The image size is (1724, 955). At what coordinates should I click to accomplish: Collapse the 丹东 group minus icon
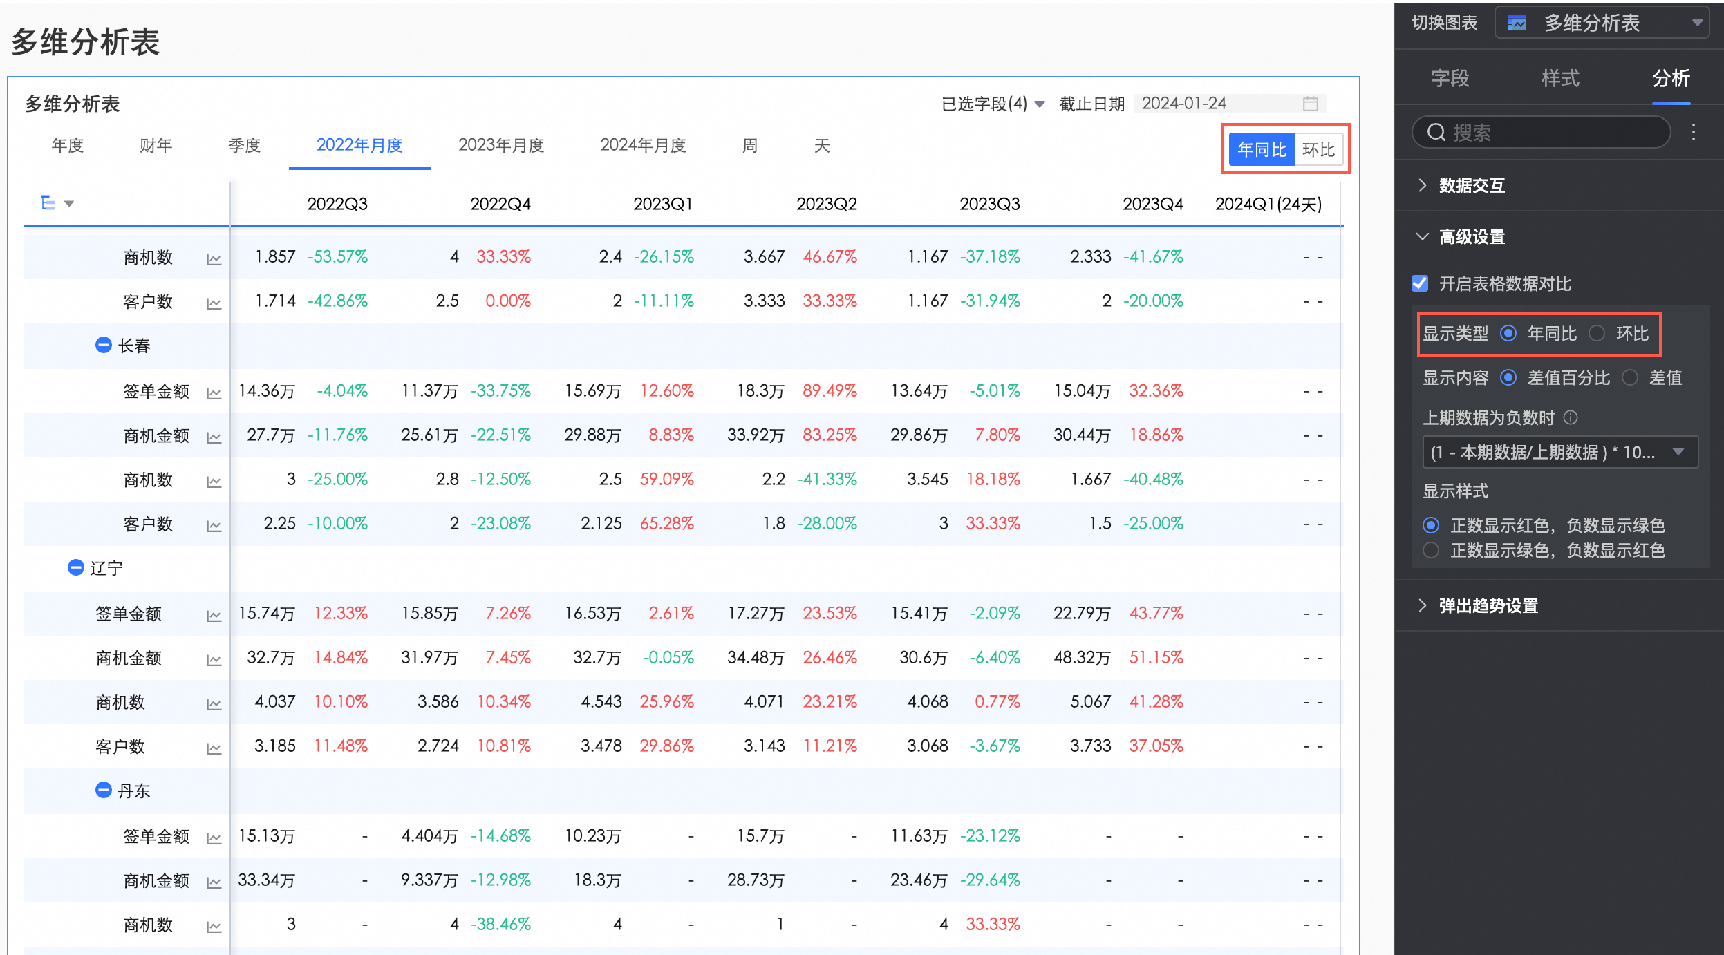pos(103,790)
